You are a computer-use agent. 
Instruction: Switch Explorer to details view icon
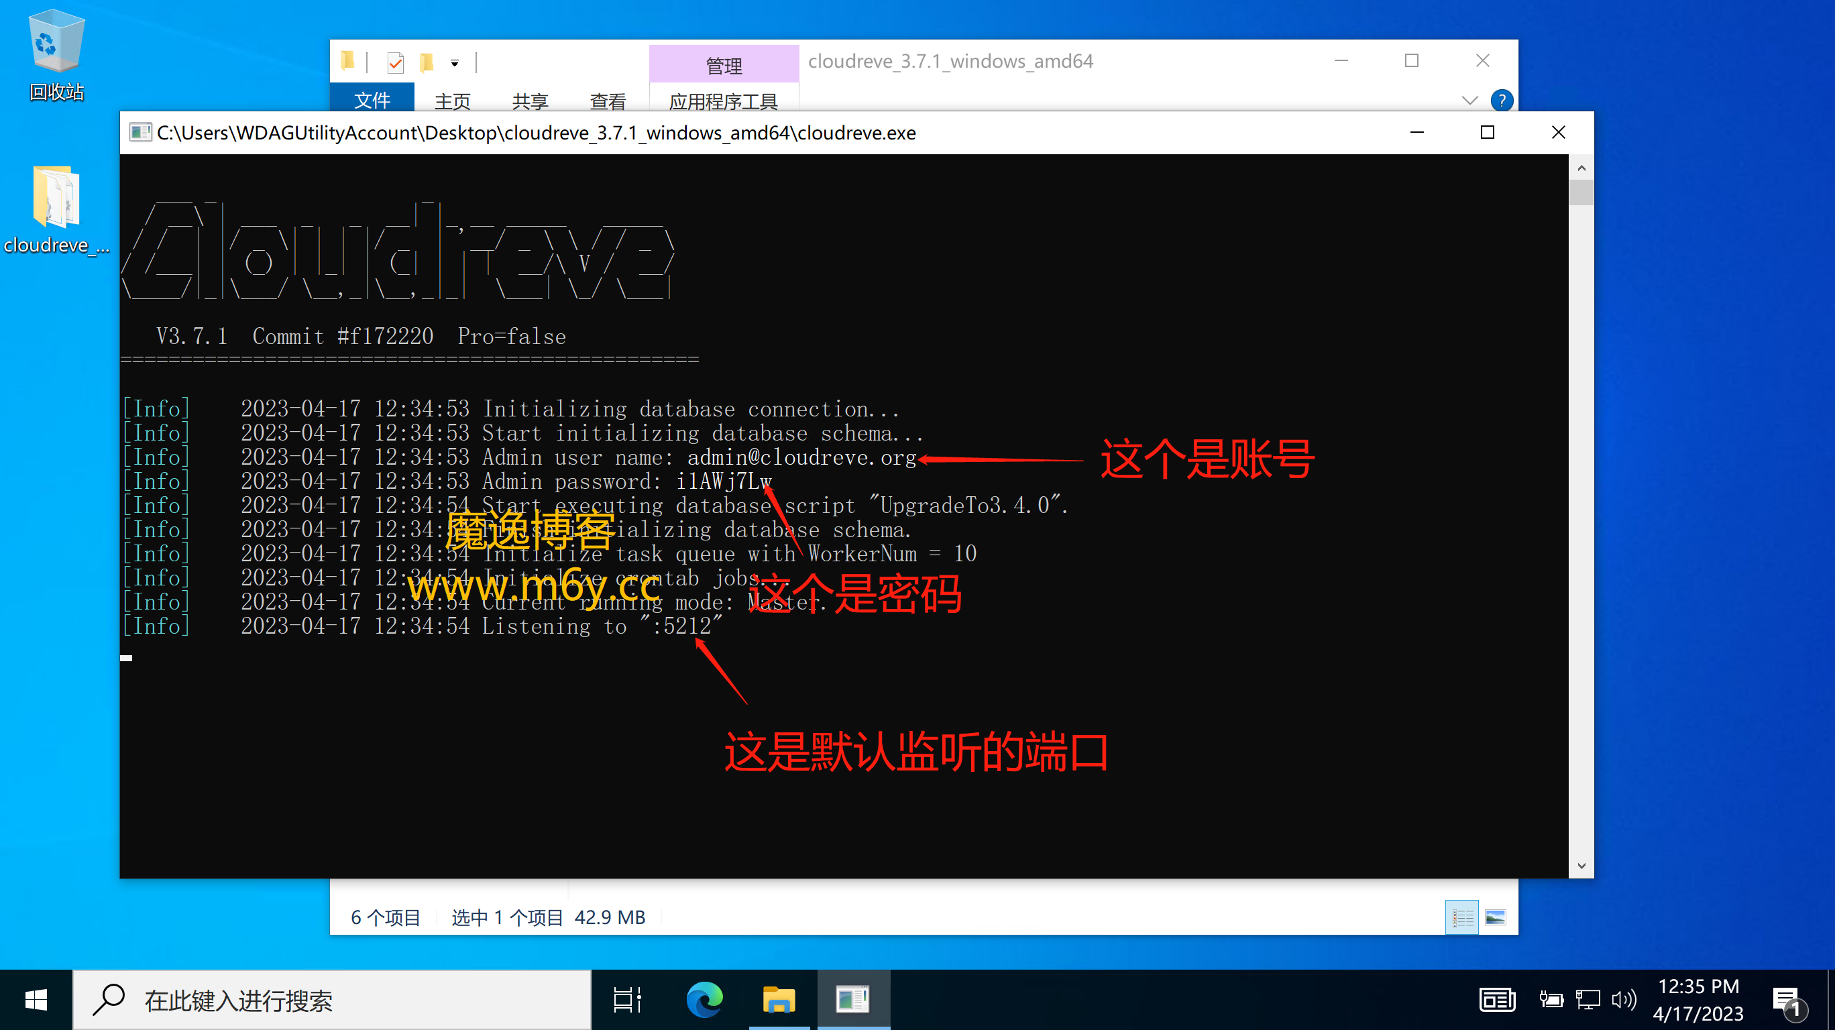point(1463,917)
